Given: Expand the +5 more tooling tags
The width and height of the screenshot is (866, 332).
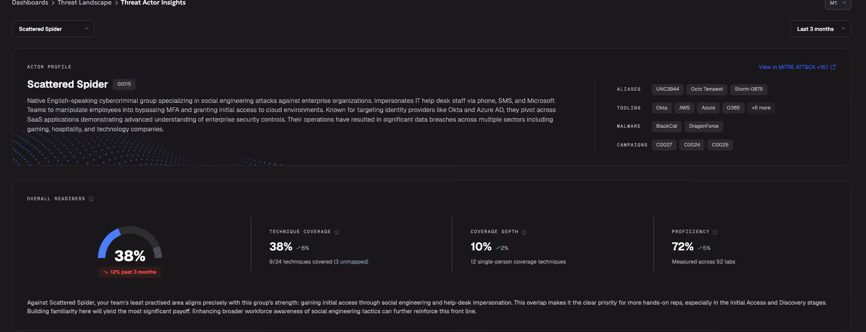Looking at the screenshot, I should pos(761,108).
